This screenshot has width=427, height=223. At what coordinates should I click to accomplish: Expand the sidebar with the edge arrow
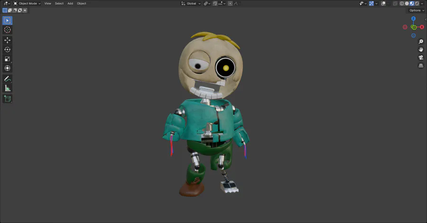(426, 19)
